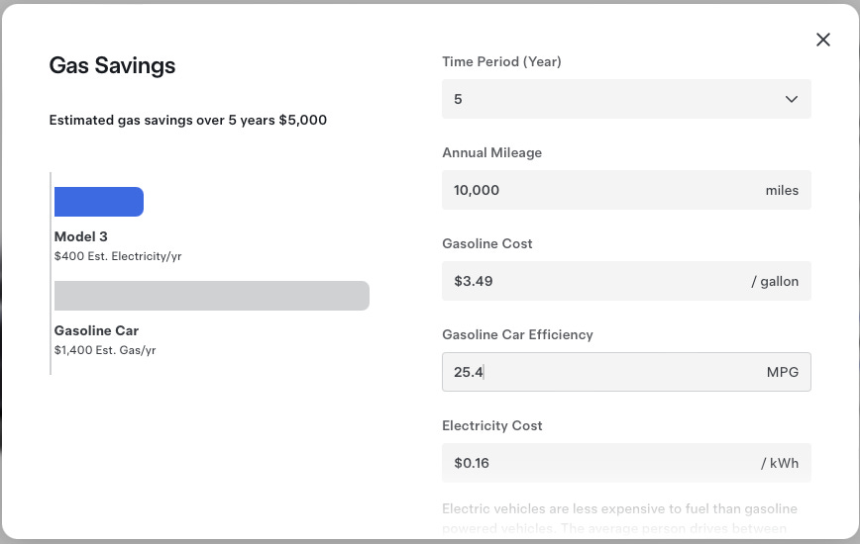Click the $400 Est. Electricity/yr text
This screenshot has width=860, height=544.
[x=118, y=256]
